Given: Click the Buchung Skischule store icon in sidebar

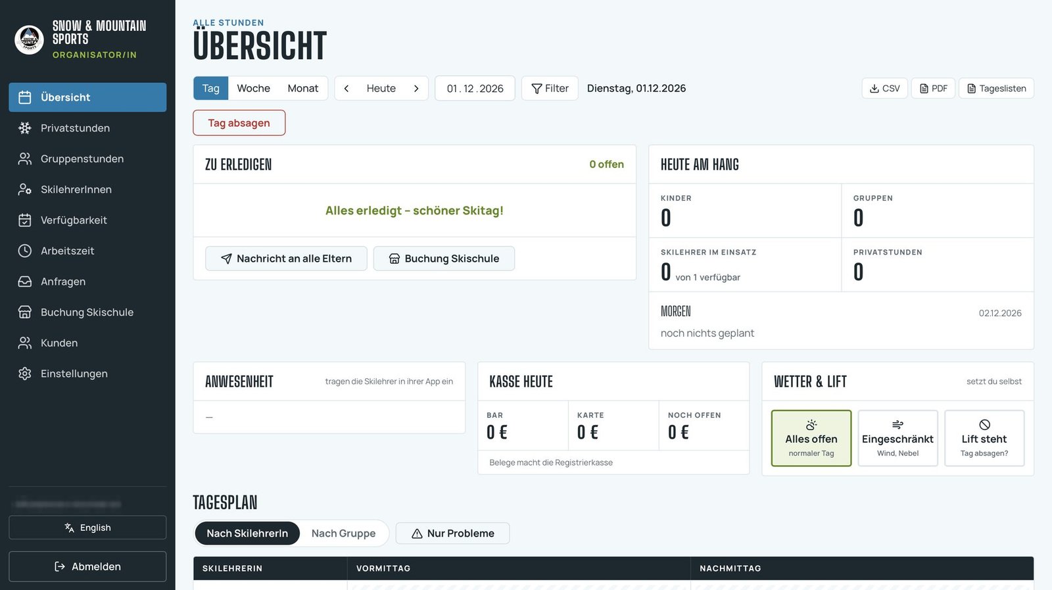Looking at the screenshot, I should click(25, 312).
